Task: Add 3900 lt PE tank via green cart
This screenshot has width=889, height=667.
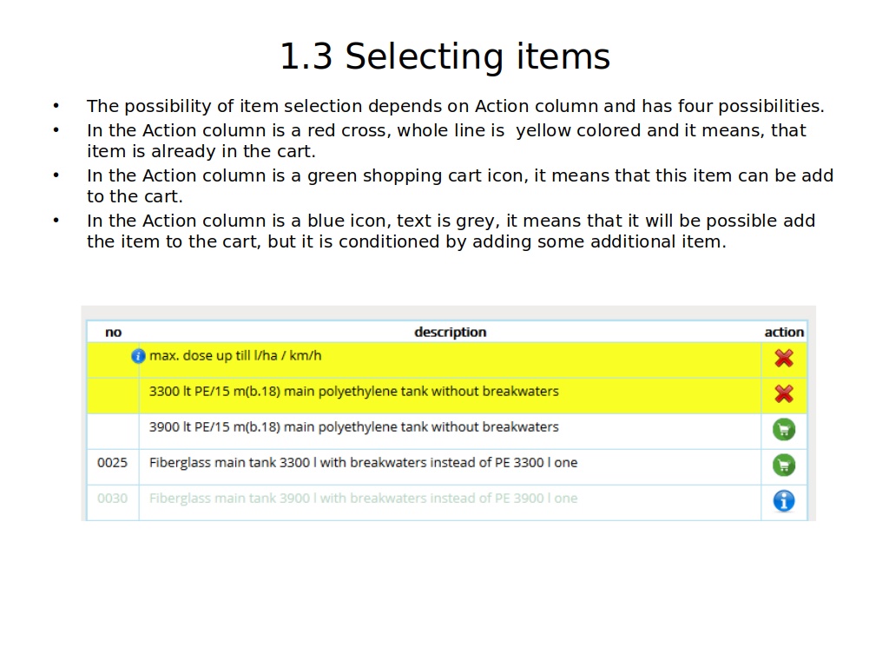Action: pyautogui.click(x=783, y=429)
